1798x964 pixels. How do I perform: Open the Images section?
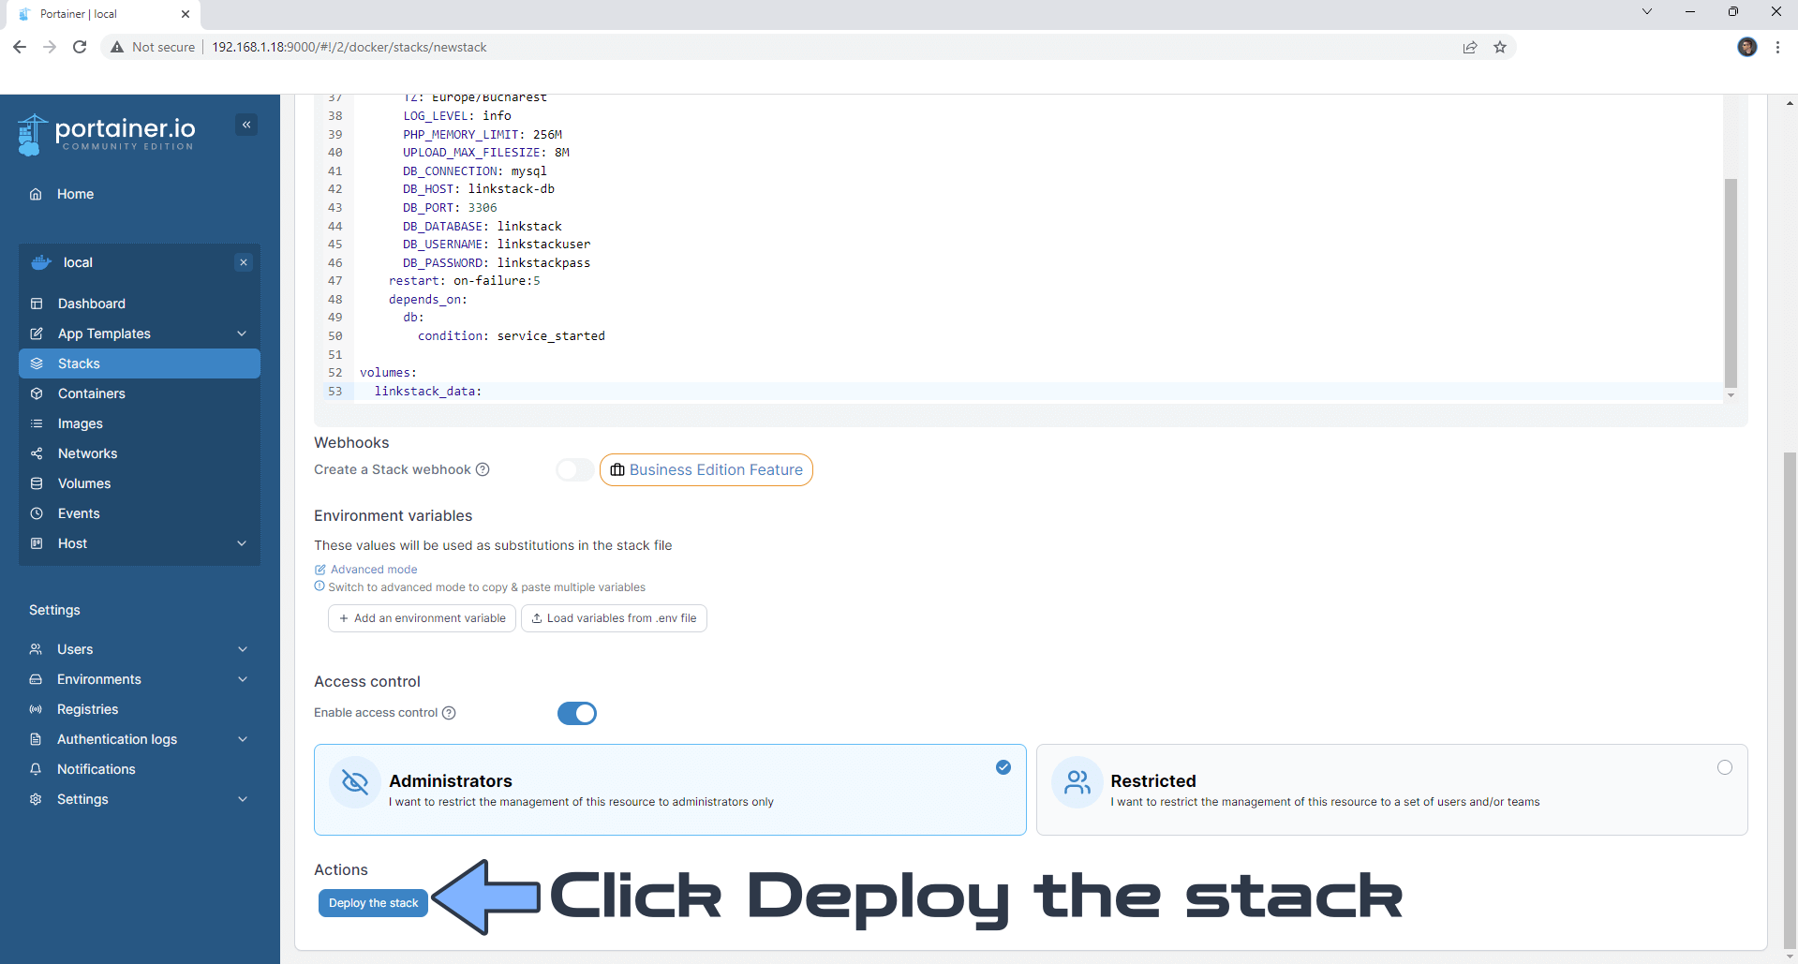[81, 423]
